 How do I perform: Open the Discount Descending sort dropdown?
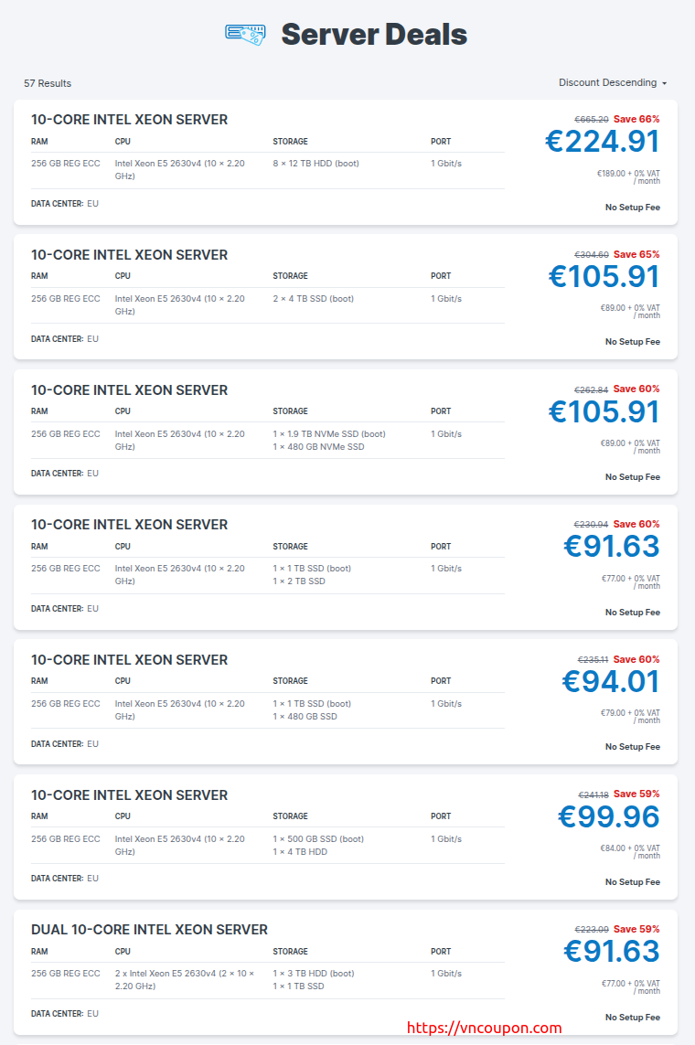point(613,83)
